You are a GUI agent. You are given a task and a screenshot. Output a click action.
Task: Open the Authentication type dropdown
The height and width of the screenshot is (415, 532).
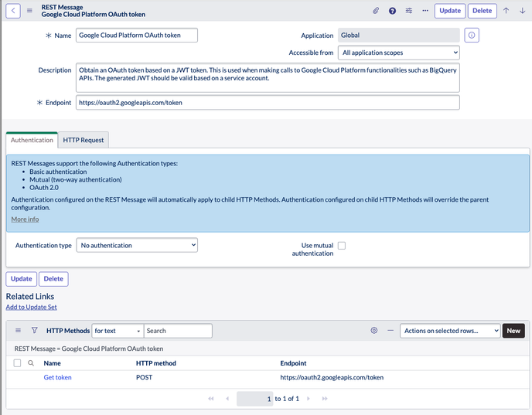[137, 245]
